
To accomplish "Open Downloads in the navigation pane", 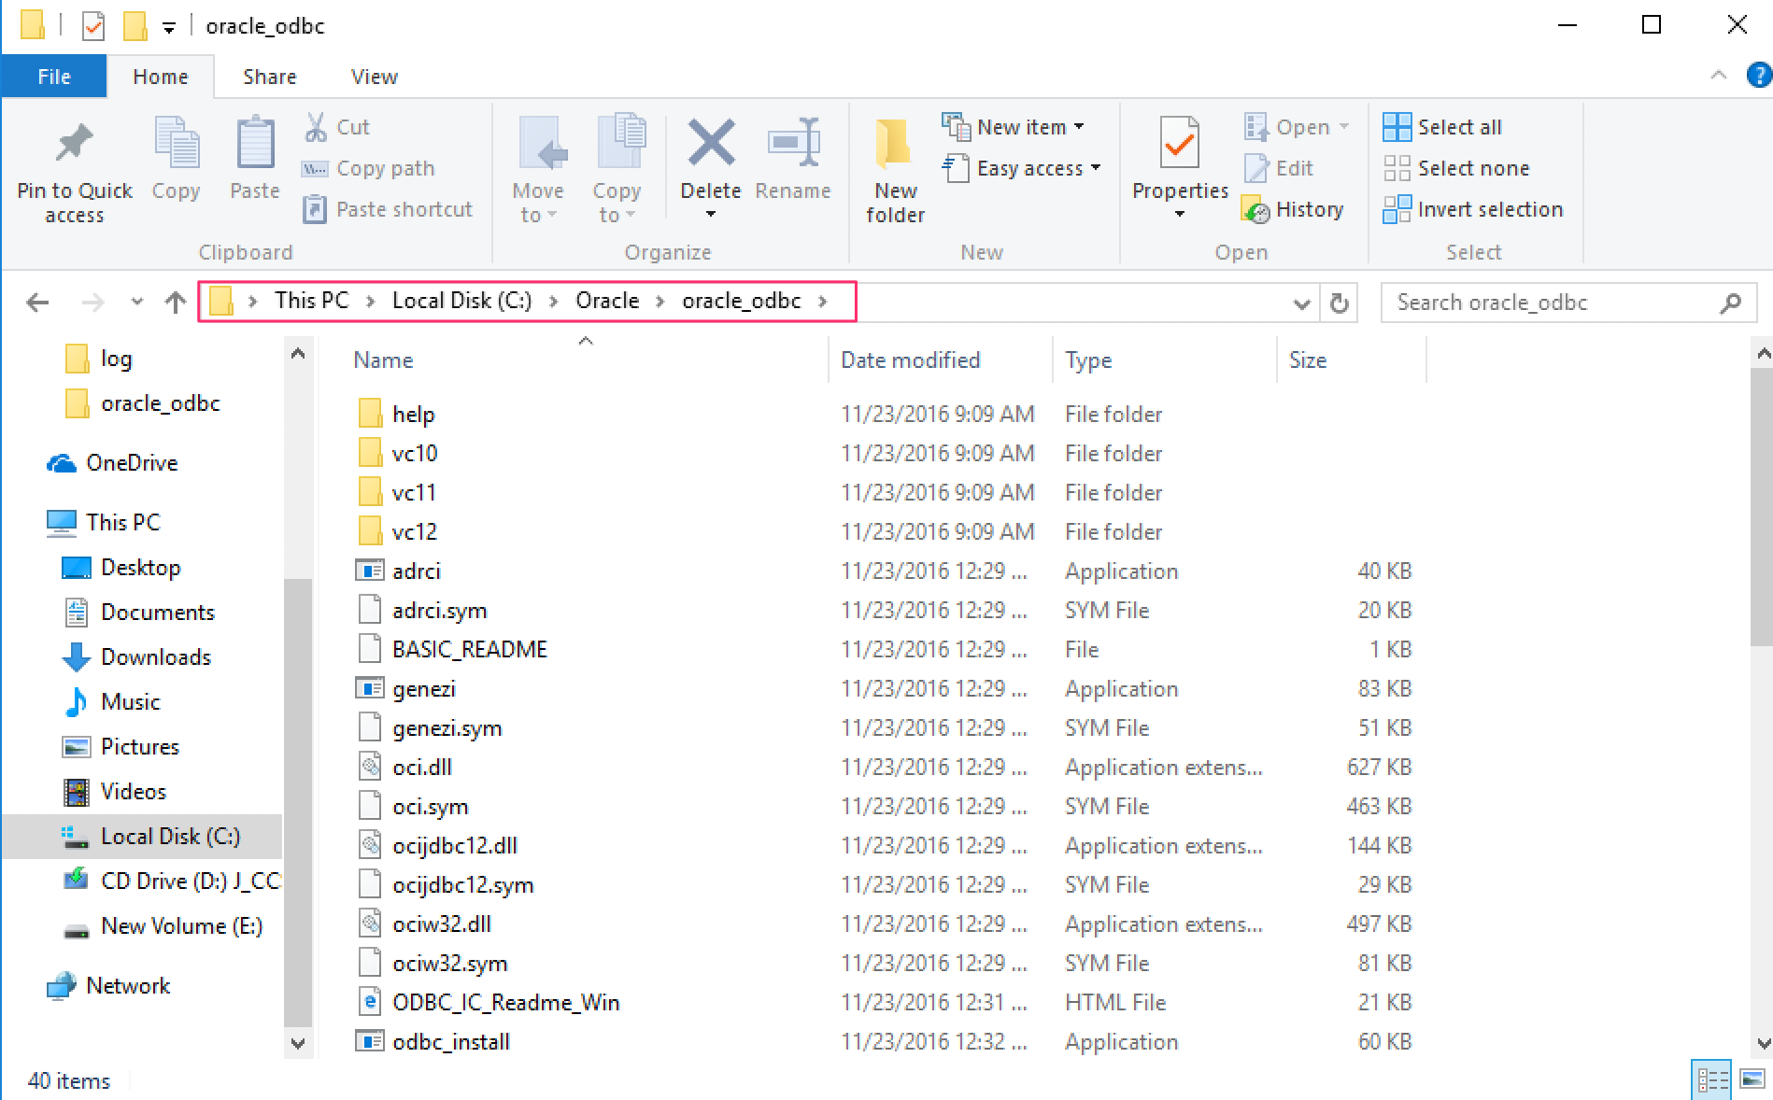I will click(x=155, y=657).
